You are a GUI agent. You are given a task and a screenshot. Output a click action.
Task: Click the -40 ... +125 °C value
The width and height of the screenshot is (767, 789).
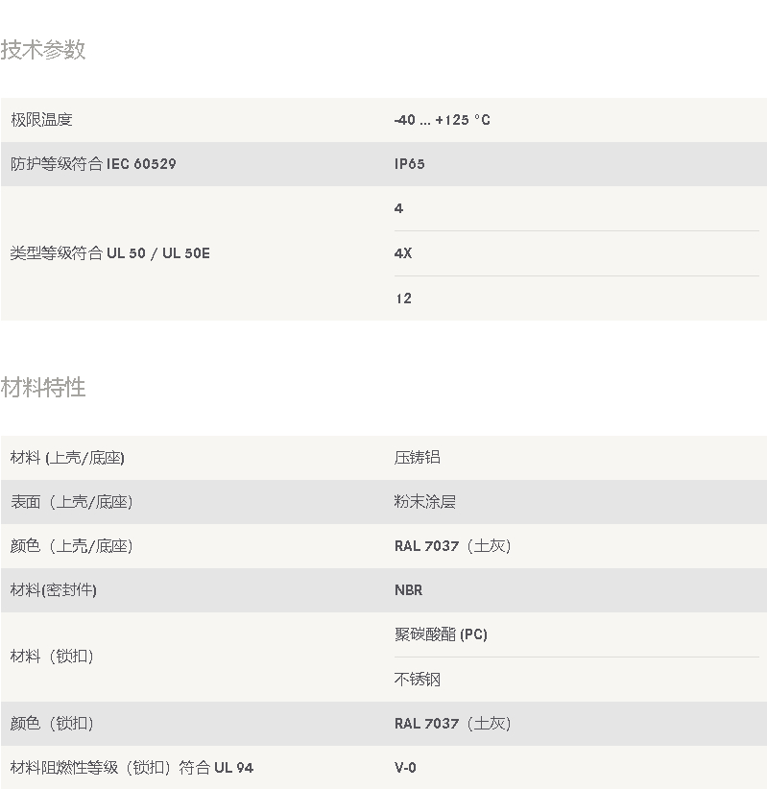click(x=442, y=120)
